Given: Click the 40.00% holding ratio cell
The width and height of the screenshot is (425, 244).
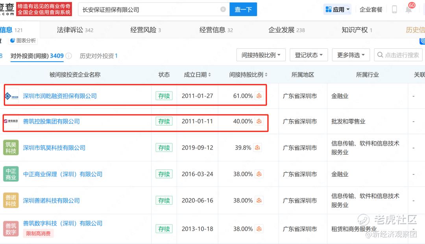Looking at the screenshot, I should [x=243, y=121].
